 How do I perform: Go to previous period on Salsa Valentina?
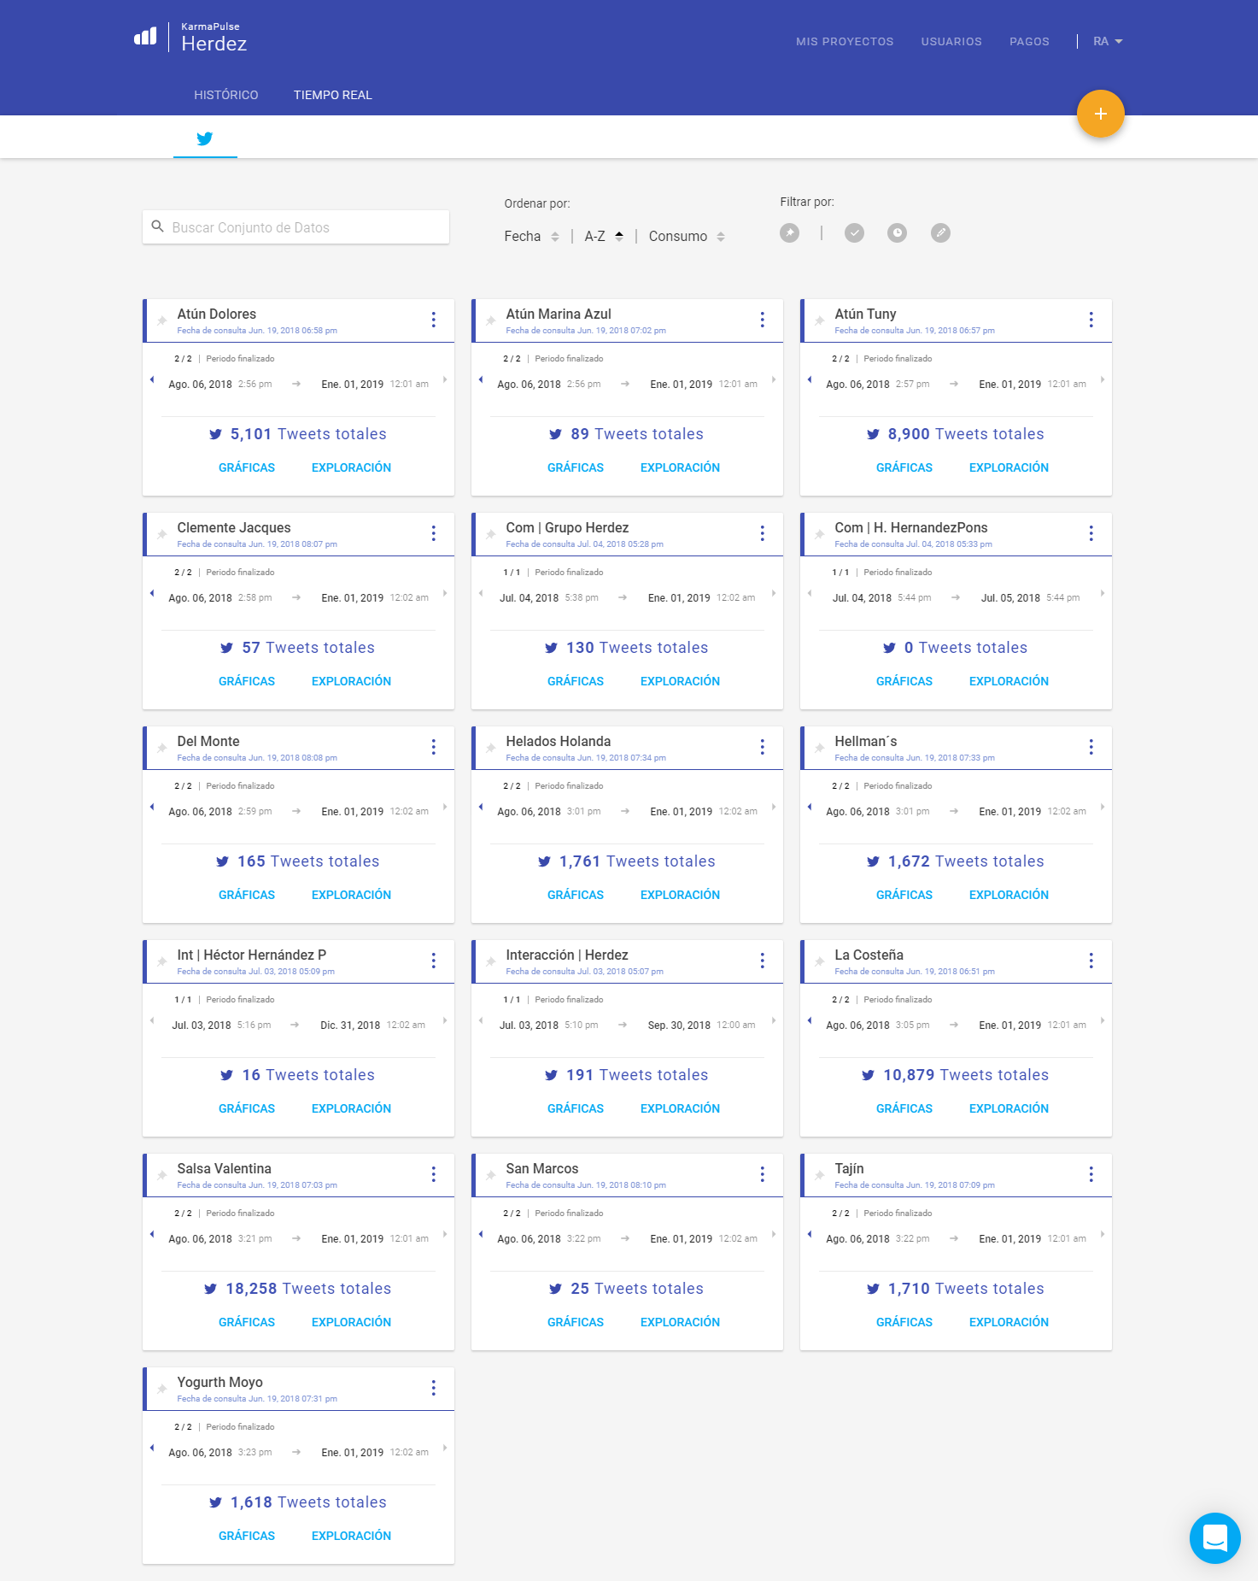(152, 1234)
